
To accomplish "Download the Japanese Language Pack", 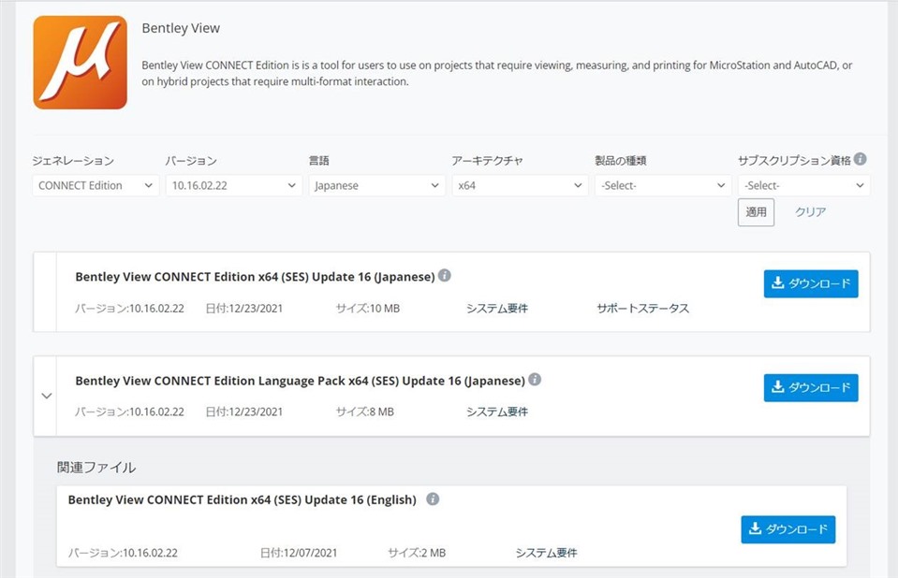I will coord(810,388).
